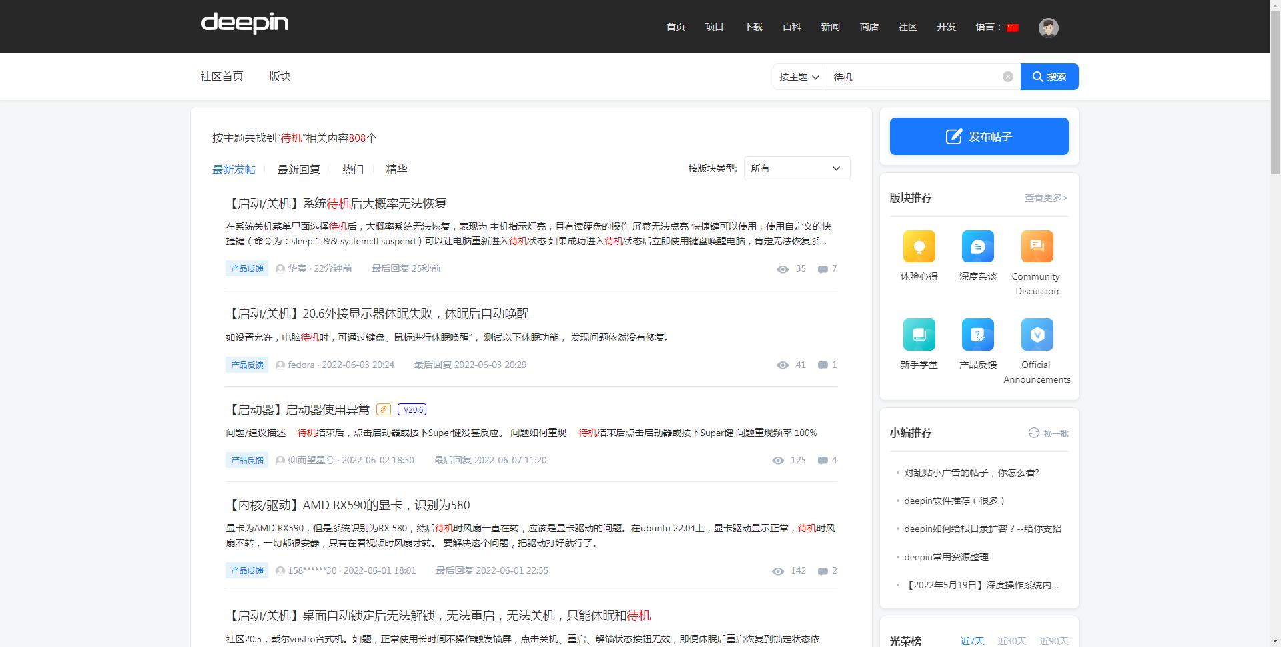Switch to 最新回复 tab

(298, 170)
